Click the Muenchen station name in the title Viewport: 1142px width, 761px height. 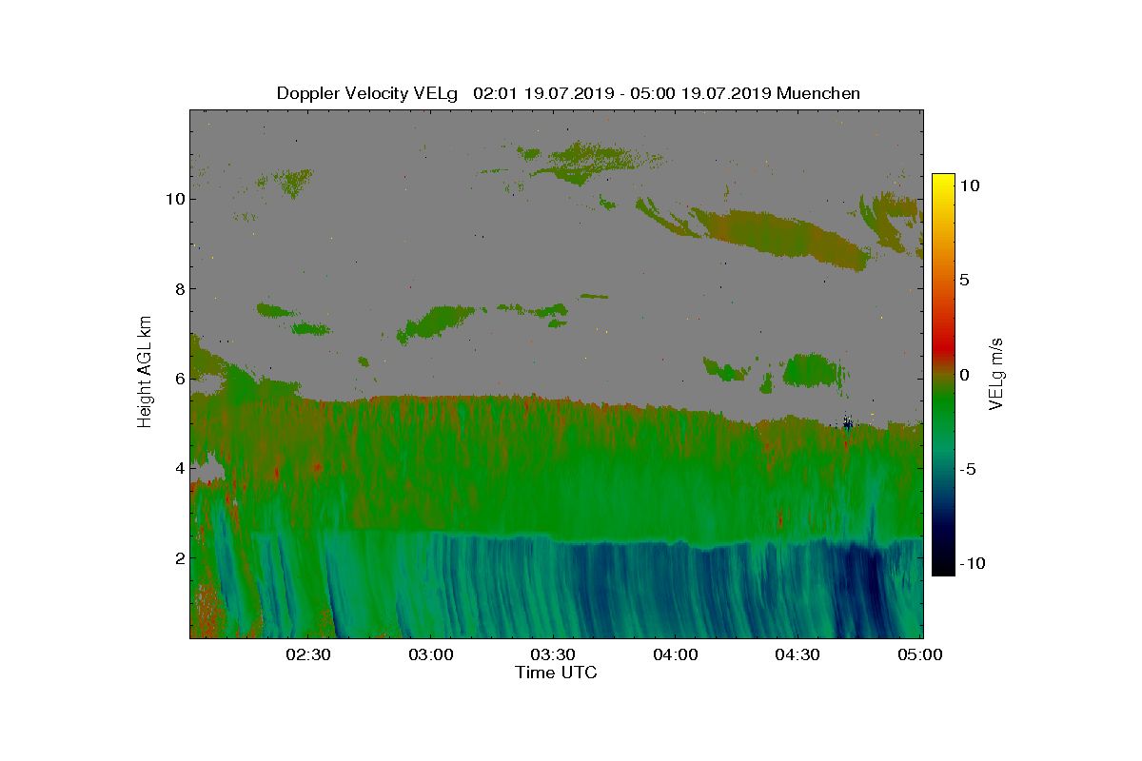tap(818, 93)
